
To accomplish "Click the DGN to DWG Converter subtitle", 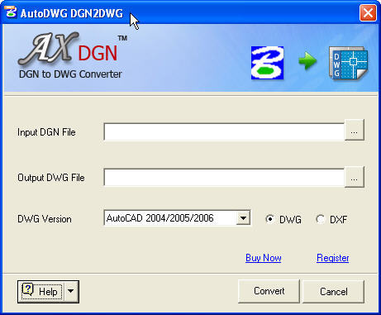I will (x=70, y=74).
